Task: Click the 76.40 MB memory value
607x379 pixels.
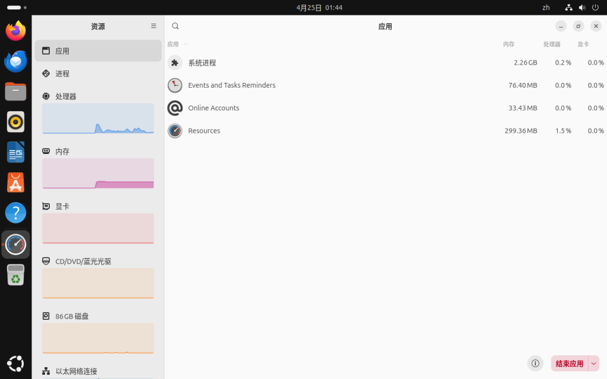Action: tap(523, 85)
